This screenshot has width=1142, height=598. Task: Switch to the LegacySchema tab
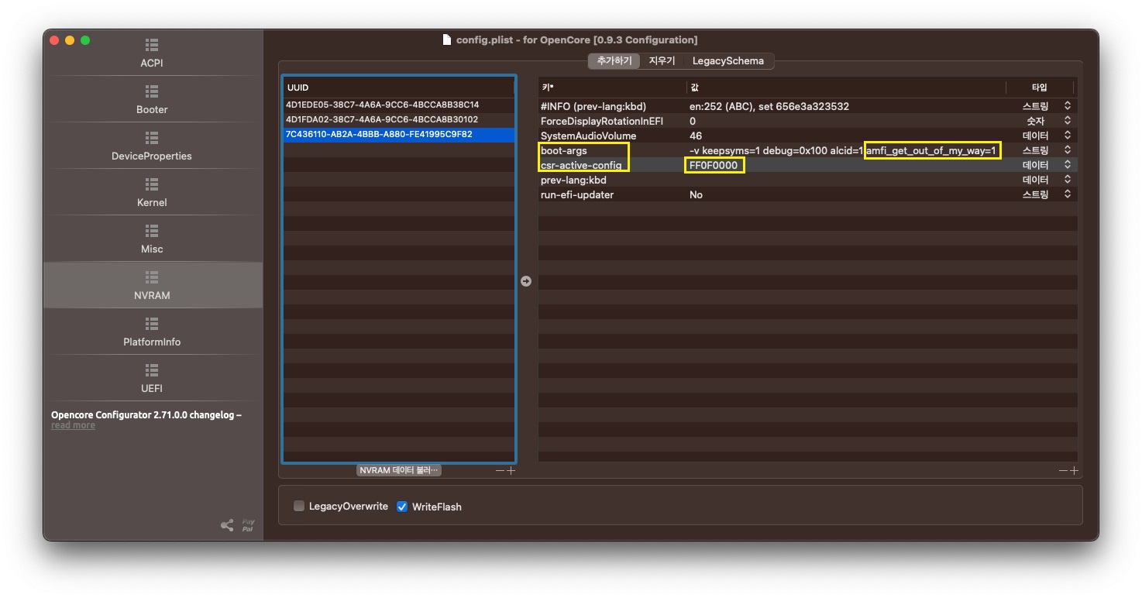[x=728, y=60]
